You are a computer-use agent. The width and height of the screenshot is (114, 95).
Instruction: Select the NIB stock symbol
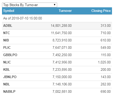click(6, 40)
